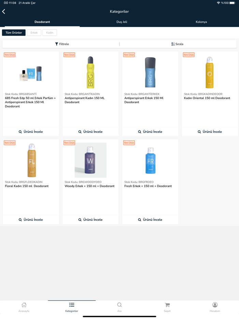
Task: Click Ürünü İncele for Fresh Erkek
Action: point(150,220)
